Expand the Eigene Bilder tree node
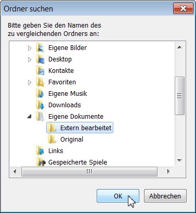 (x=30, y=48)
